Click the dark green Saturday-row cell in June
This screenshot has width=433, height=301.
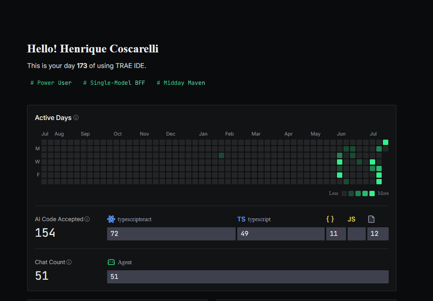(346, 182)
